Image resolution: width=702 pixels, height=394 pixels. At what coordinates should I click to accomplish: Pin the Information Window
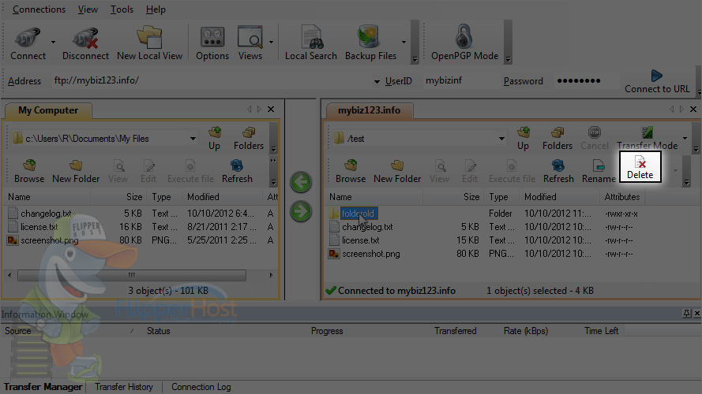pyautogui.click(x=687, y=314)
